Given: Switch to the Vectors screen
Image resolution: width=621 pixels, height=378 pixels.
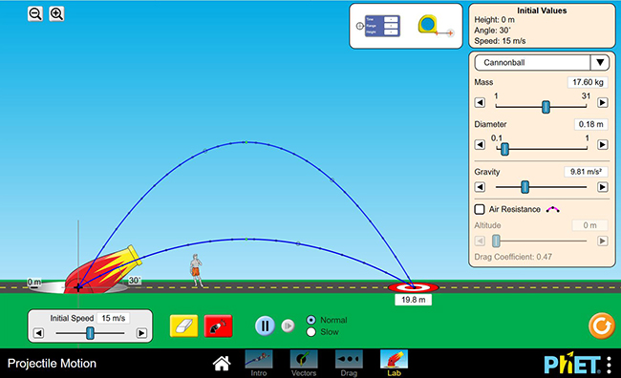Looking at the screenshot, I should pyautogui.click(x=304, y=364).
